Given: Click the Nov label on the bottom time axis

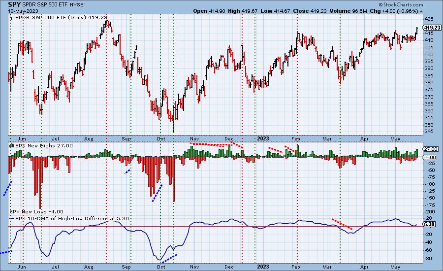Looking at the screenshot, I should pos(194,267).
